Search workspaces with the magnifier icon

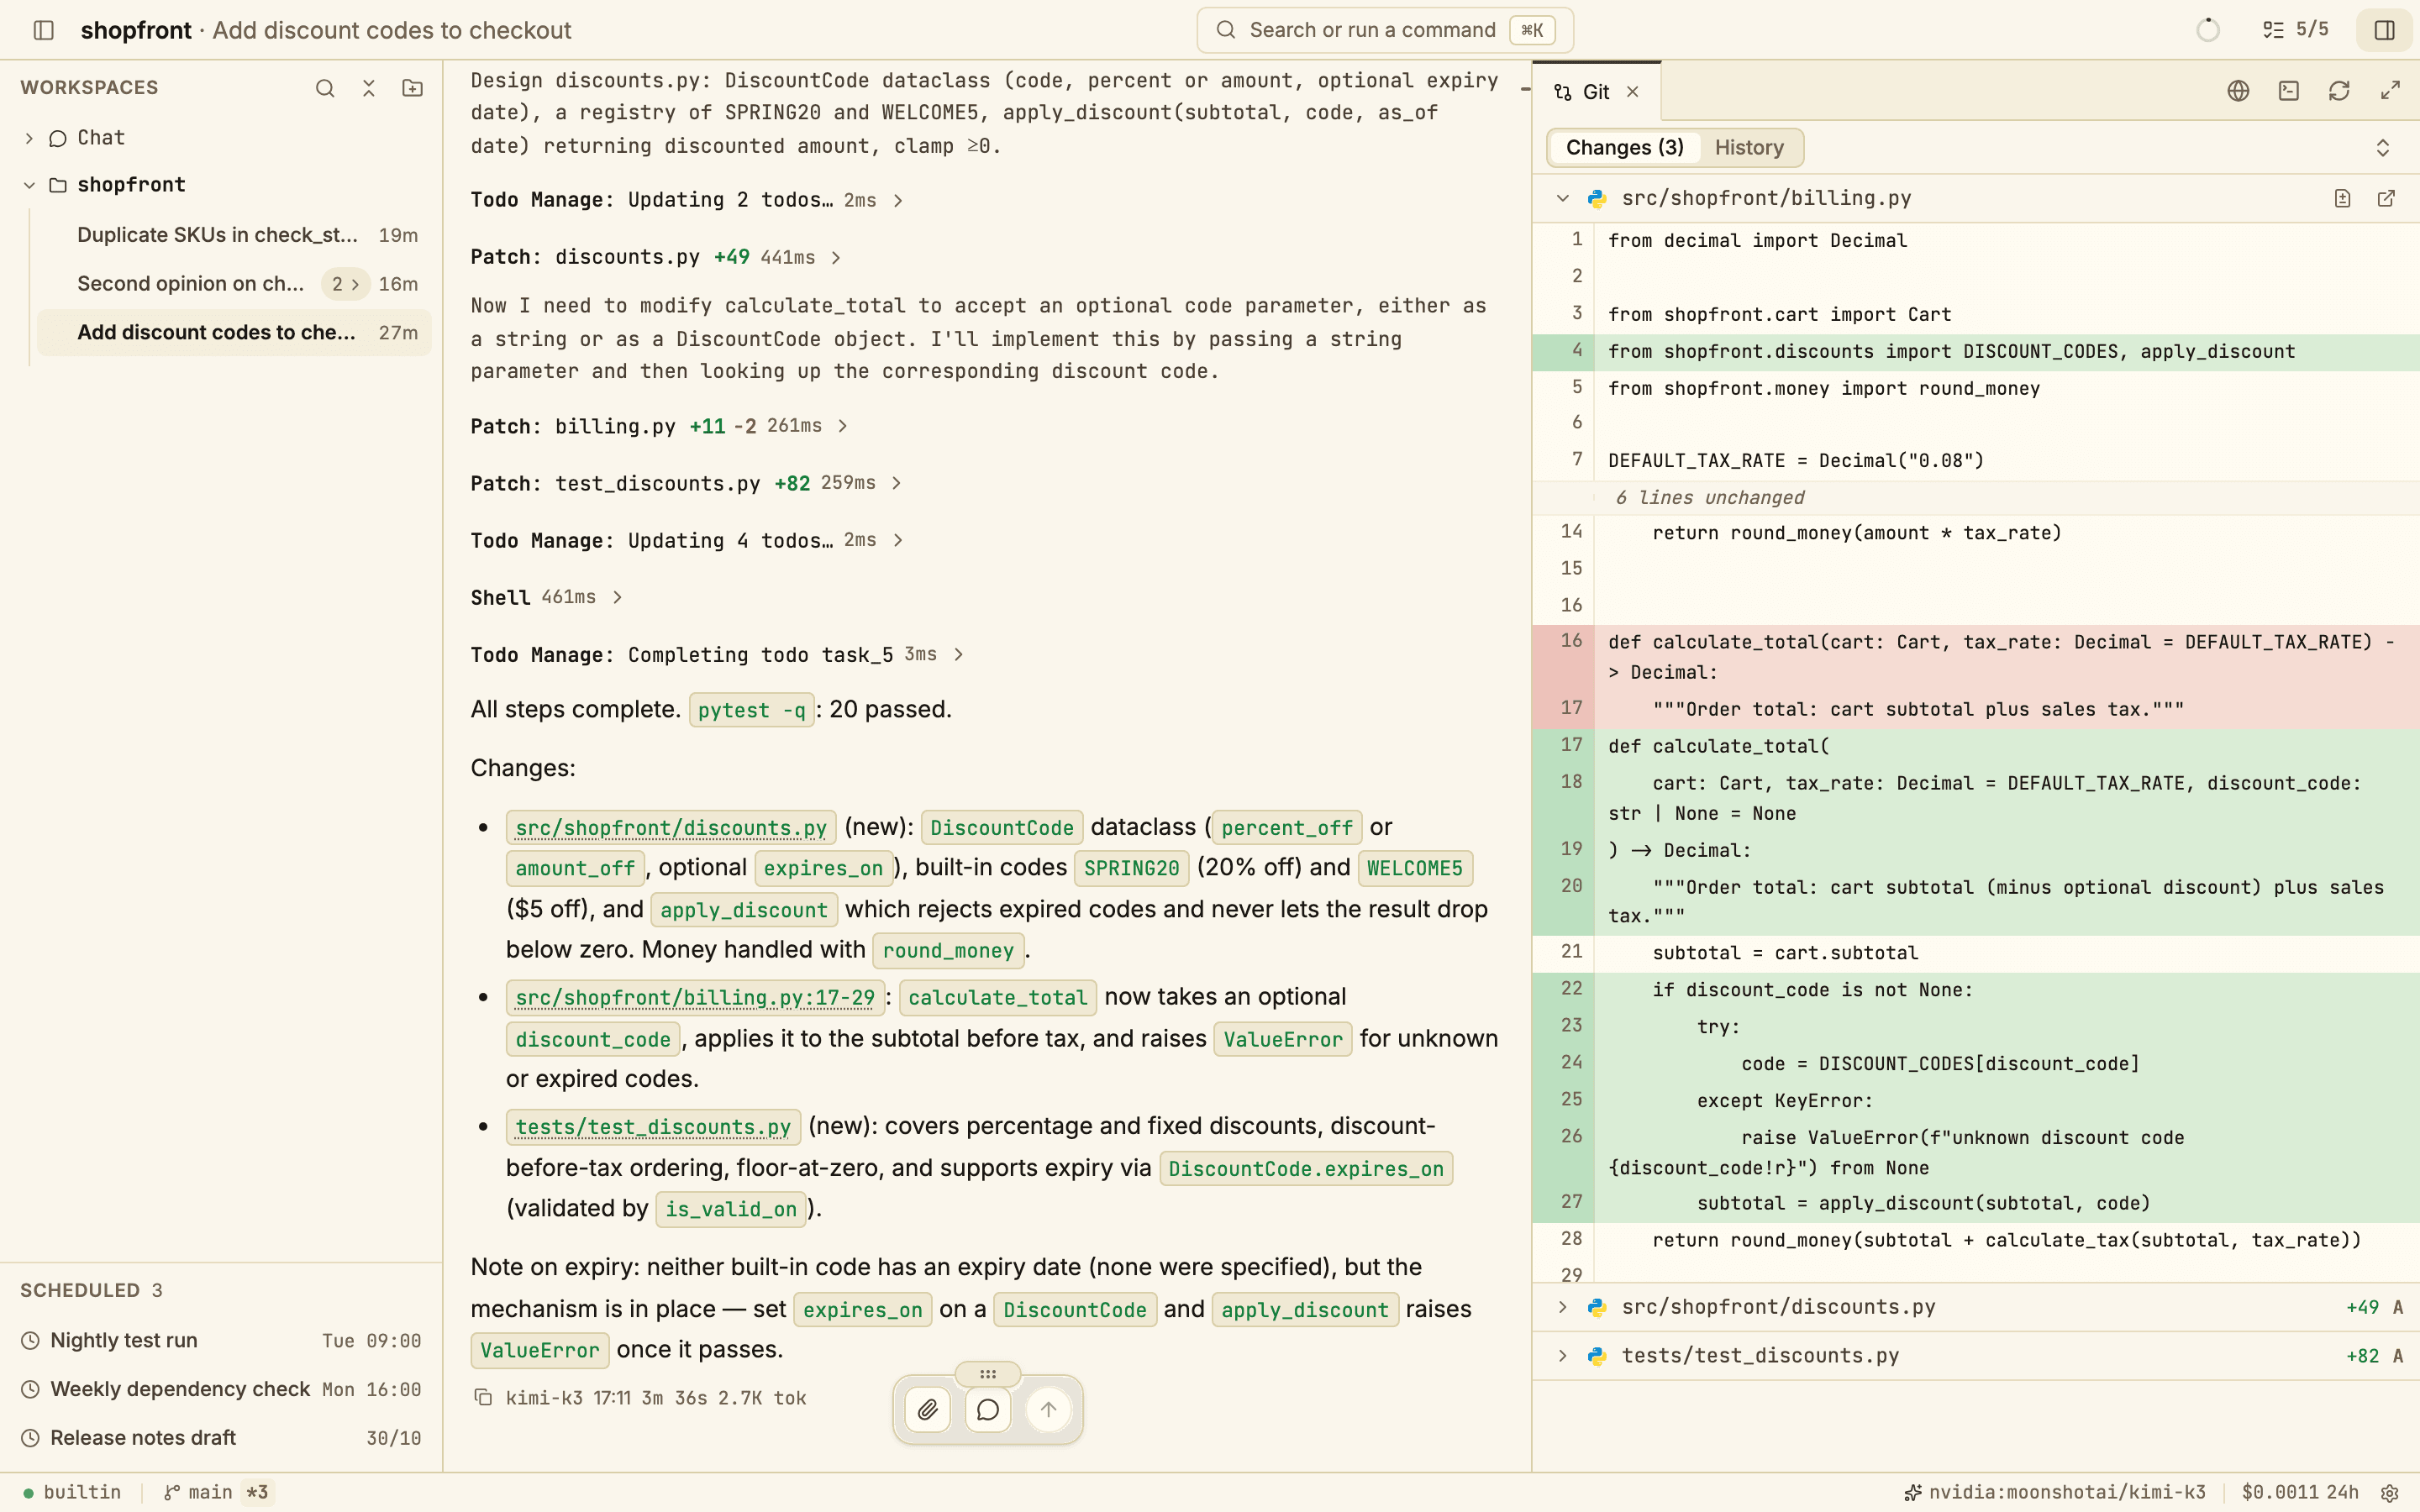coord(325,88)
